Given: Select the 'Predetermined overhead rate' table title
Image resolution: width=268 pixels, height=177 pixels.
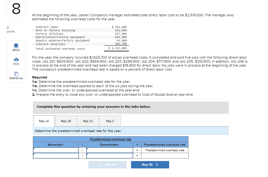Looking at the screenshot, I should (111, 139).
